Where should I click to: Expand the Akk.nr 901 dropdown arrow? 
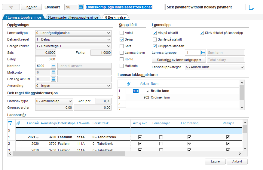point(148,91)
